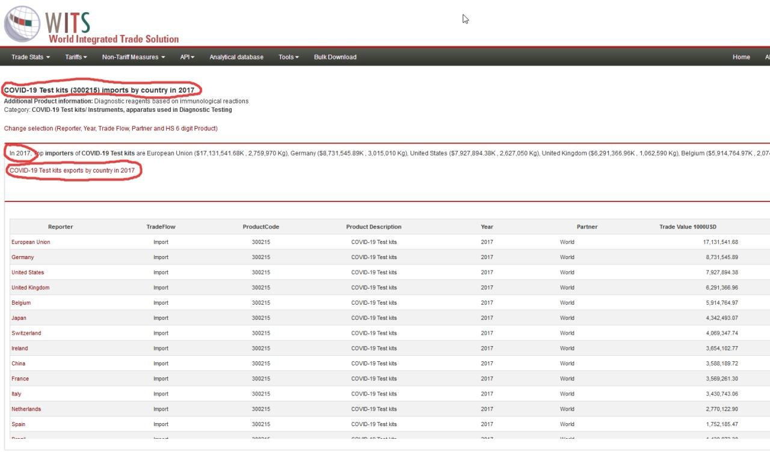Image resolution: width=770 pixels, height=458 pixels.
Task: Select the Italy row's World partner cell
Action: [x=567, y=394]
